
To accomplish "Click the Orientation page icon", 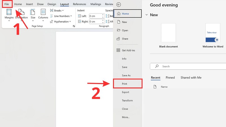I will pos(21,12).
